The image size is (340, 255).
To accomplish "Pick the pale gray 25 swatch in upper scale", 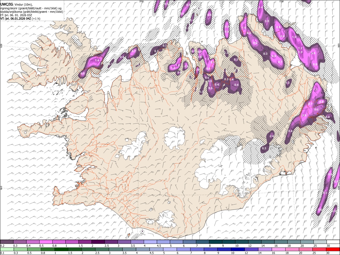I will click(320, 242).
